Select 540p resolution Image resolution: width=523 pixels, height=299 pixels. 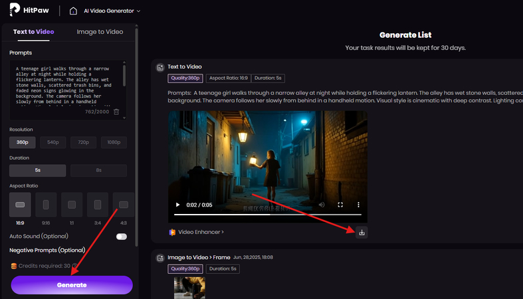[x=53, y=142]
